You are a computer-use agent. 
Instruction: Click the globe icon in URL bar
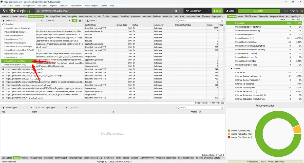click(38, 11)
